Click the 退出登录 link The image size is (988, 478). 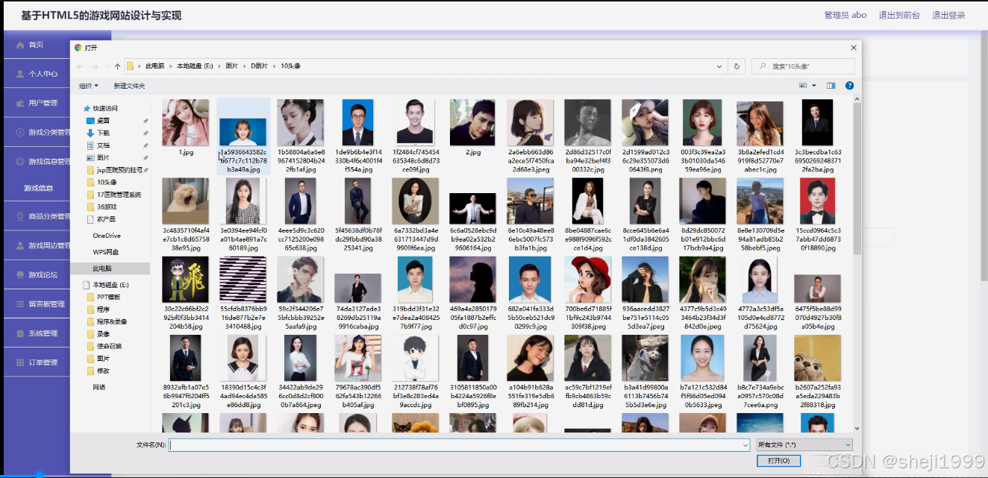[948, 15]
